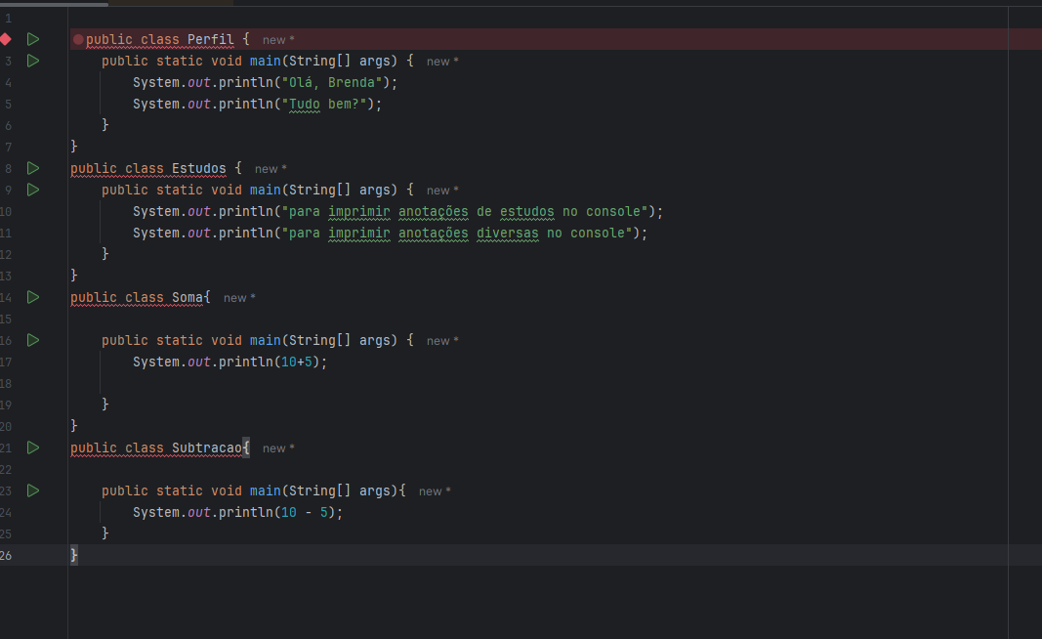Click line number 26 in the gutter
1042x639 pixels.
point(6,555)
